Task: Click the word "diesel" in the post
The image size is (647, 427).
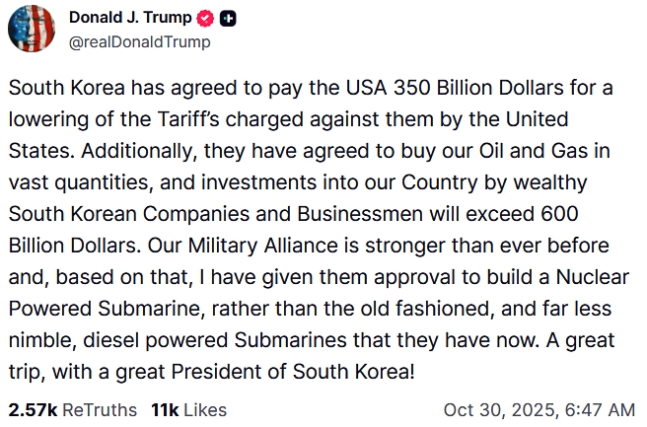Action: [98, 340]
